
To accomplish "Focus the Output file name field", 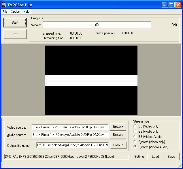I will [72, 145].
